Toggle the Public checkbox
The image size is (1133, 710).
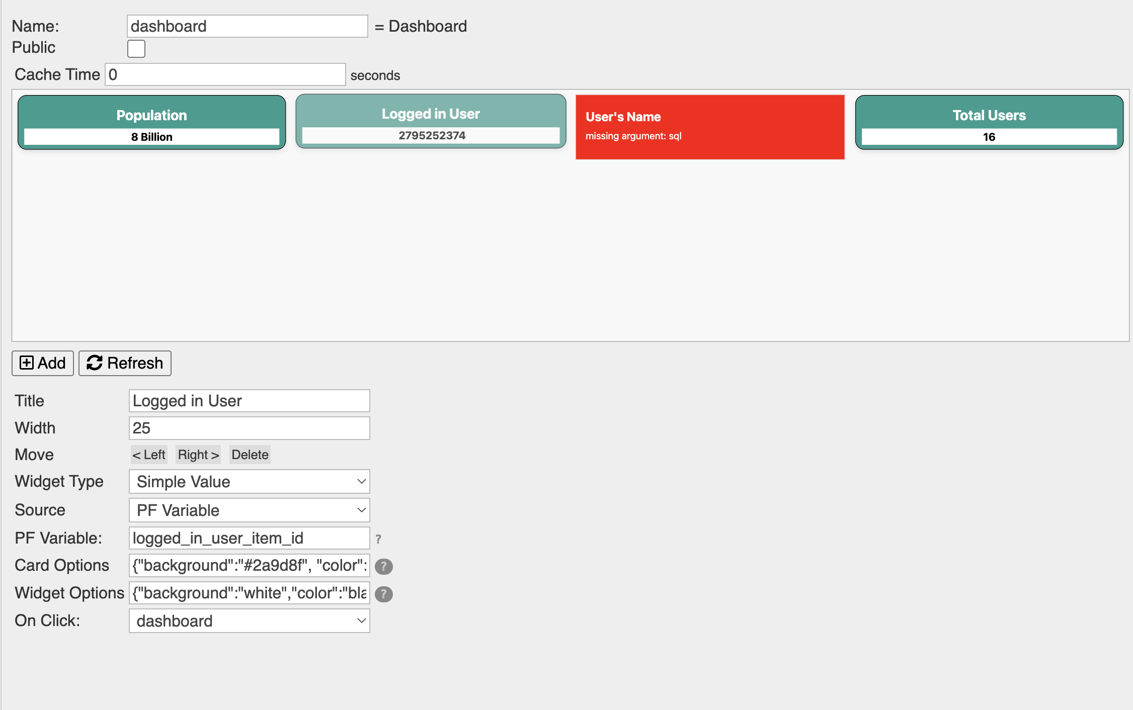pos(136,49)
